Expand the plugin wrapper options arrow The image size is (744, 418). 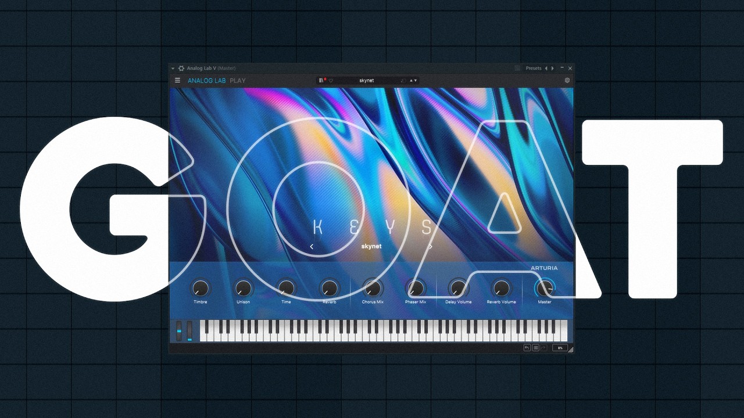point(173,69)
